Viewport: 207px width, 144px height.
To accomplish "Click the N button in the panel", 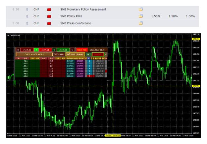I will click(x=54, y=50).
